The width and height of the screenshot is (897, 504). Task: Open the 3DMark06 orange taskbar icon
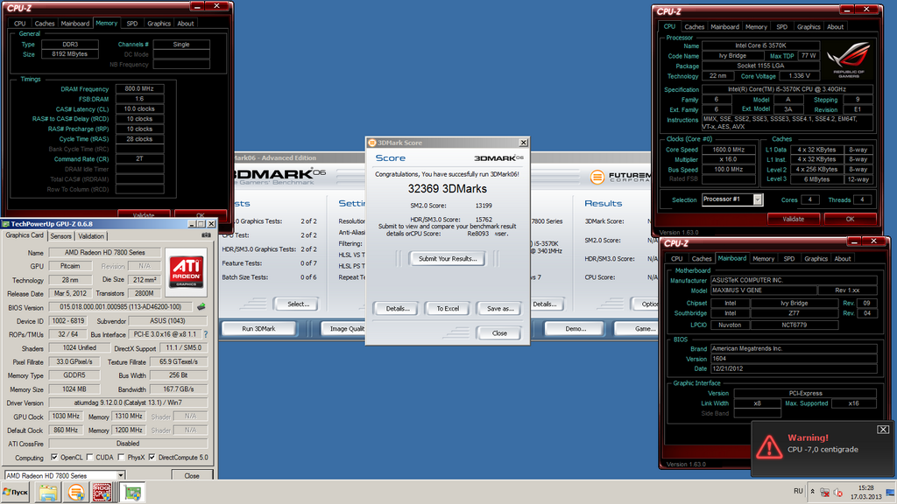[76, 492]
